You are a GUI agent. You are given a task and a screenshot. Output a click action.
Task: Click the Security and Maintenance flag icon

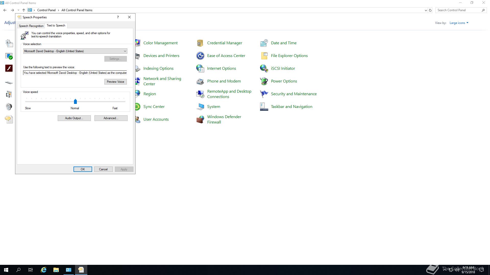tap(264, 94)
